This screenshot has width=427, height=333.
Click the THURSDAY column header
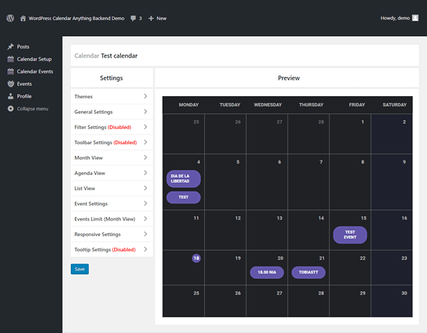pos(311,104)
